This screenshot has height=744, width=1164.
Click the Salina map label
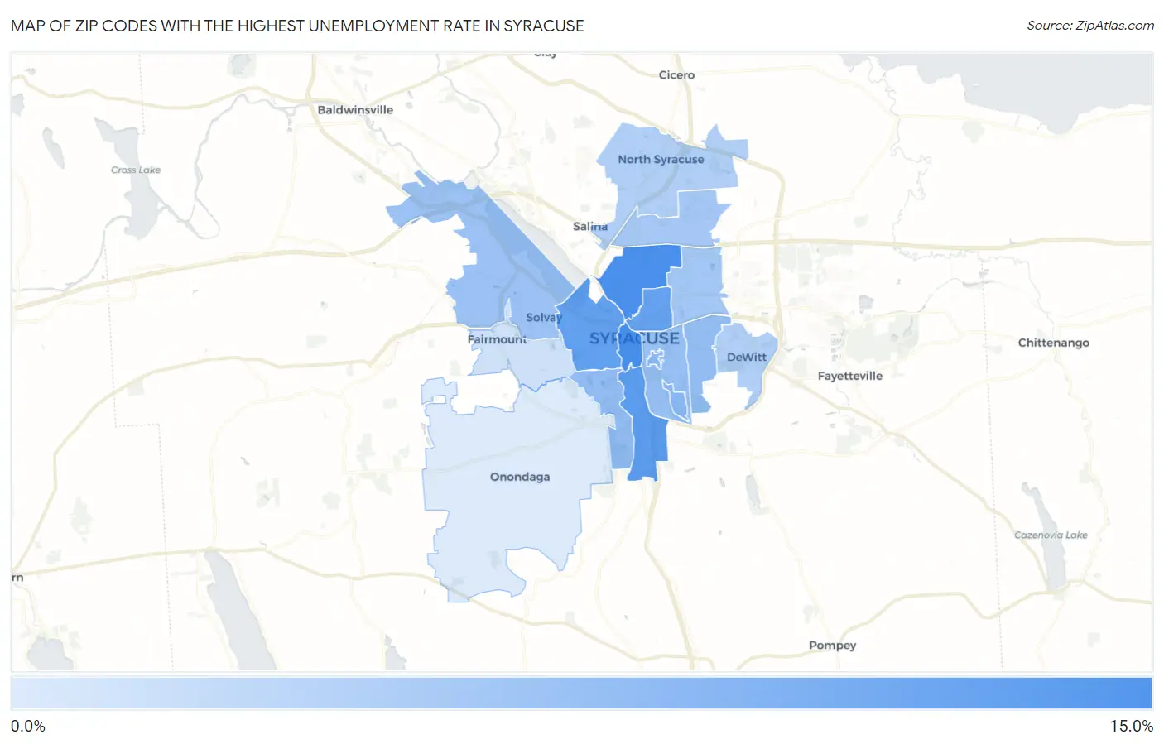[590, 226]
